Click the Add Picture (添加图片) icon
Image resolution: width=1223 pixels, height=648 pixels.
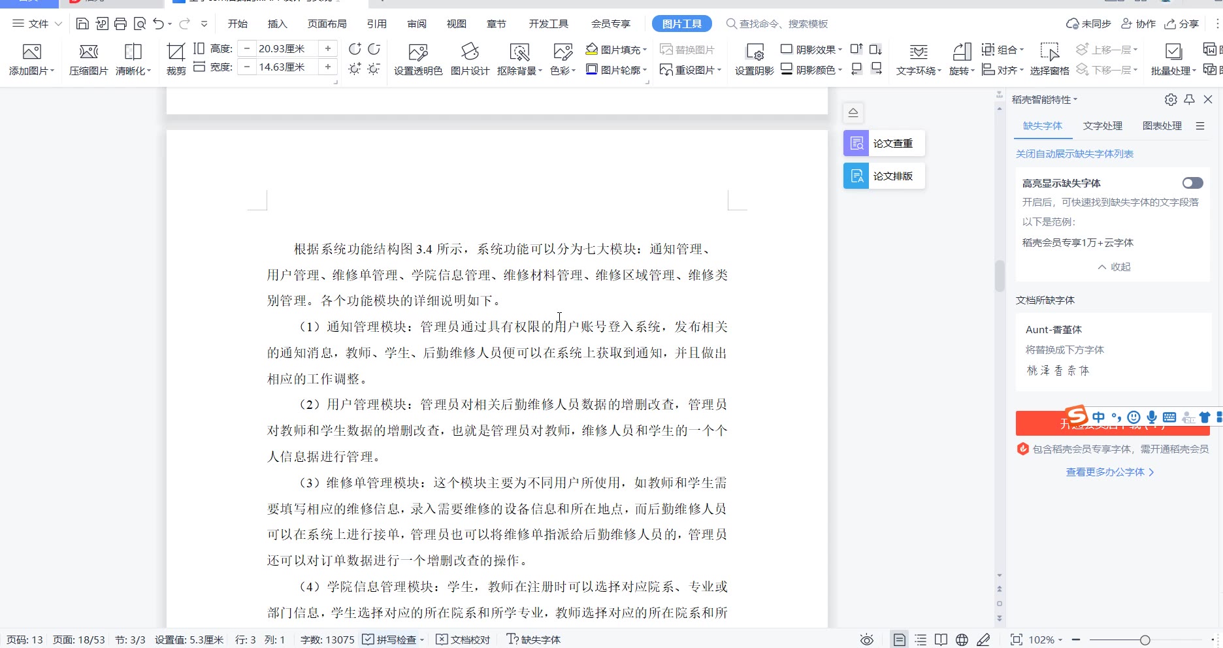(x=31, y=52)
